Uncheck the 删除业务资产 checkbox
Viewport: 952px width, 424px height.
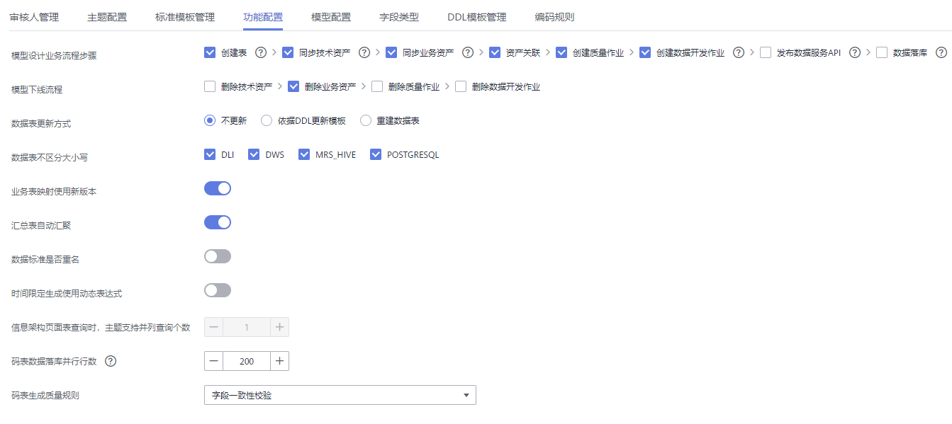point(293,86)
